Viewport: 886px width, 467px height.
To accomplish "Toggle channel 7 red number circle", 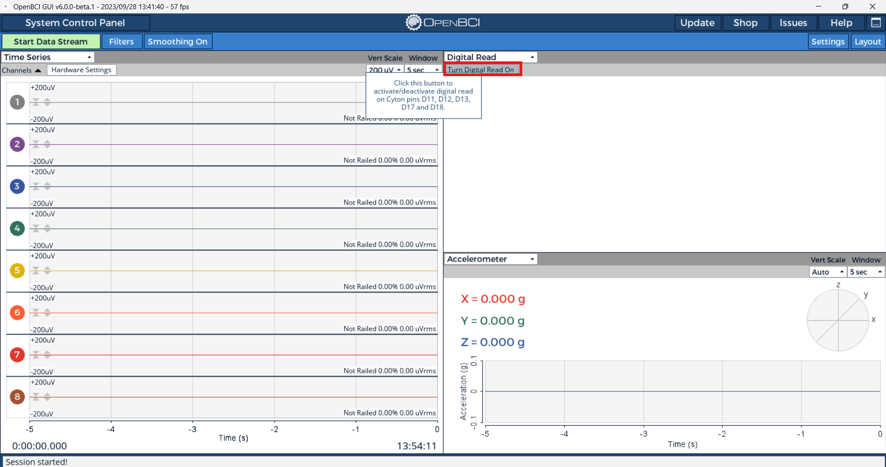I will (17, 354).
